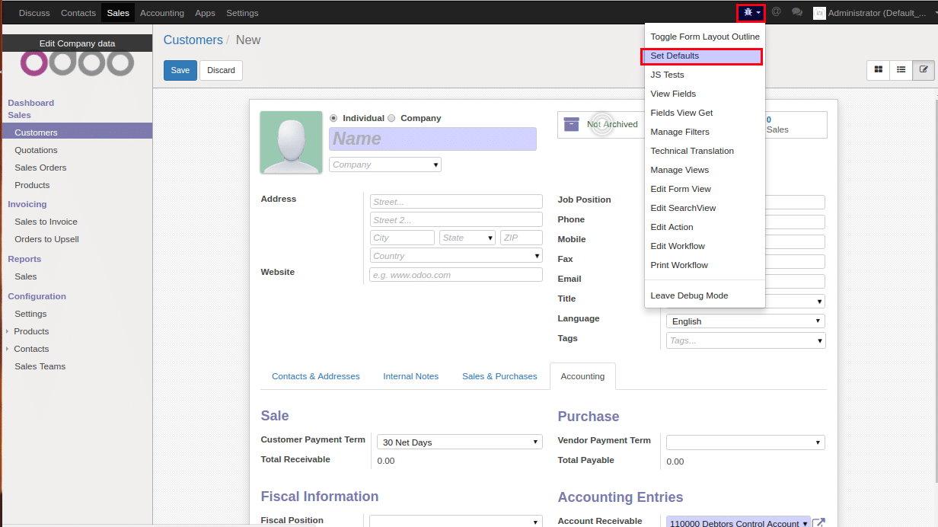This screenshot has width=938, height=527.
Task: Click Leave Debug Mode
Action: (705, 295)
